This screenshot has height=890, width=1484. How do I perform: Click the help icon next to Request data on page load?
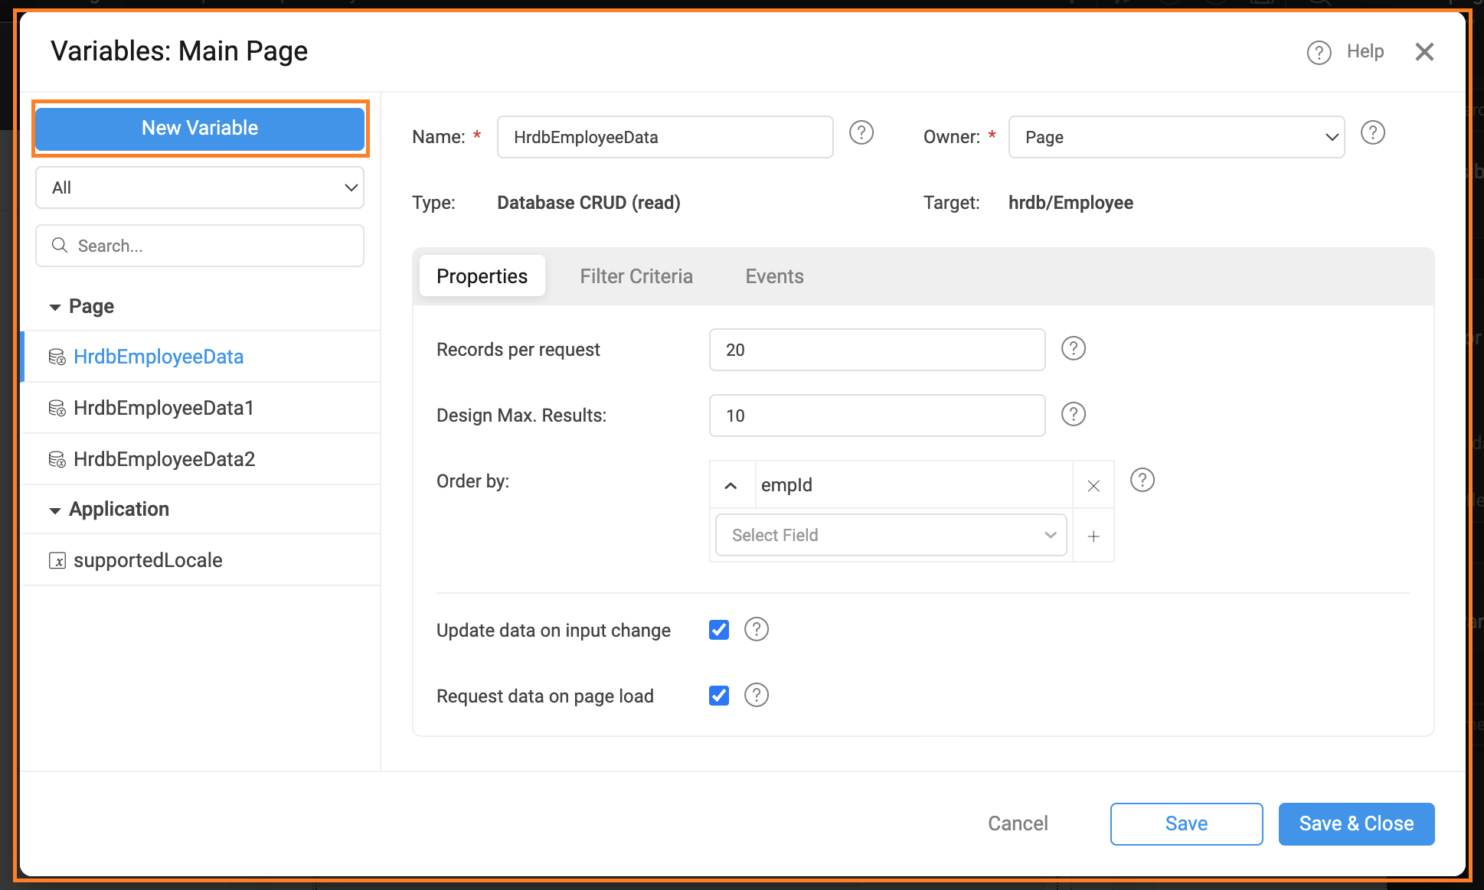point(756,695)
